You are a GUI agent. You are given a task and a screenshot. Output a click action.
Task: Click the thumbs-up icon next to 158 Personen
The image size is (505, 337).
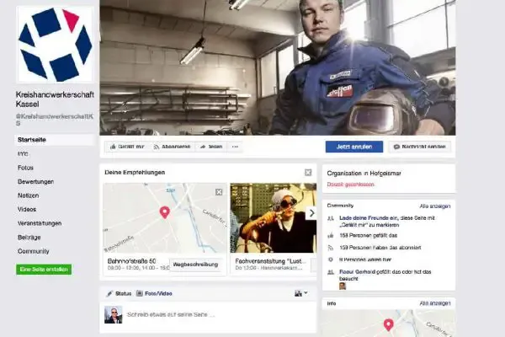point(331,235)
